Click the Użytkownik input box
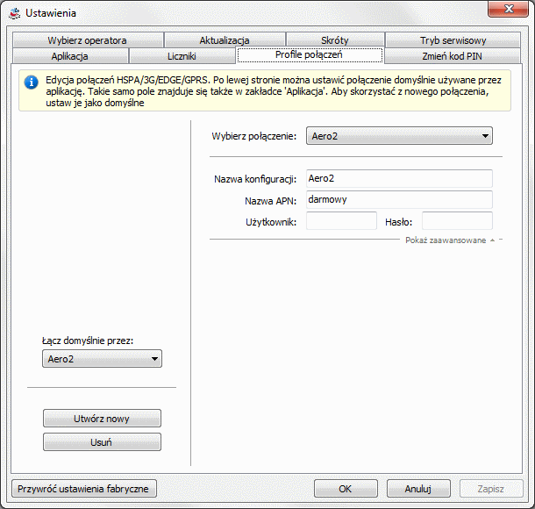 click(341, 221)
